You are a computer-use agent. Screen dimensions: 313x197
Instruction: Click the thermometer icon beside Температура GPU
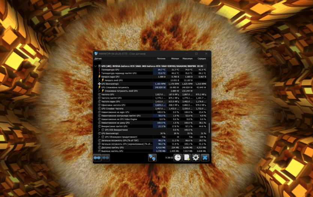(x=99, y=70)
